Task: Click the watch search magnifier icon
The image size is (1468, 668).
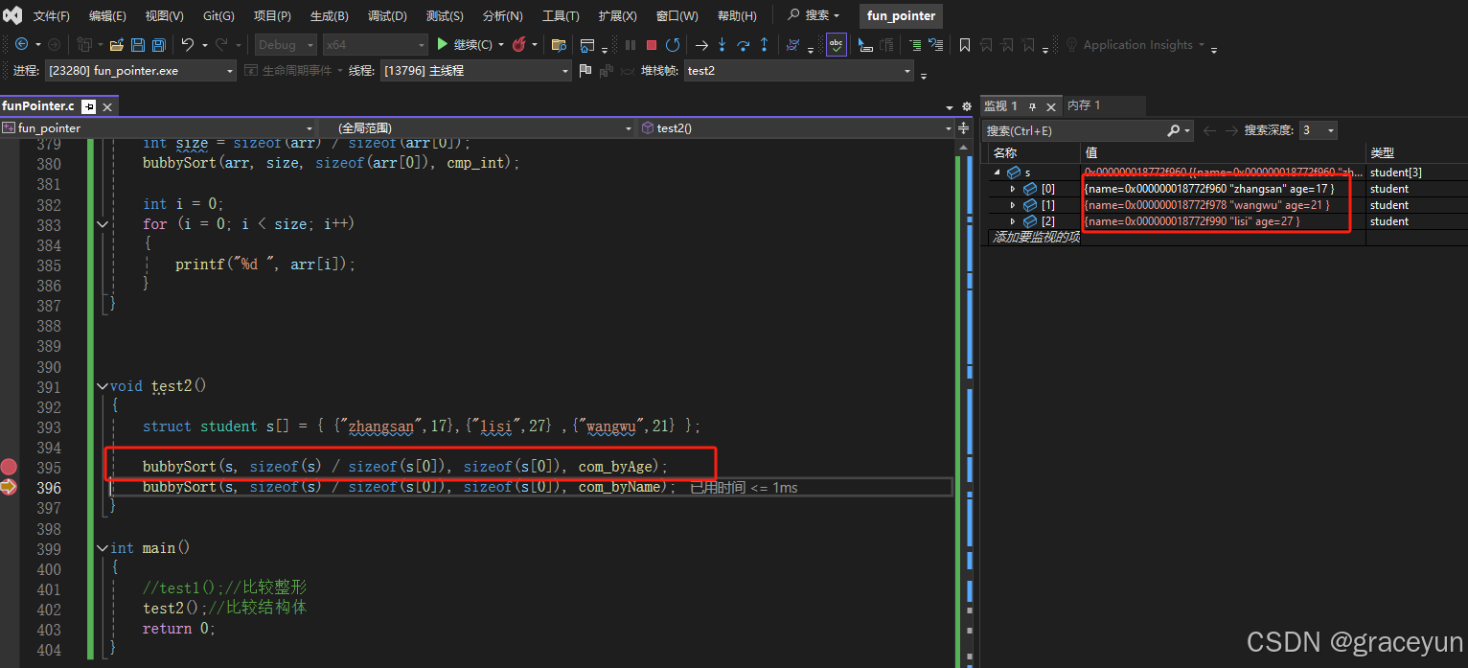Action: point(1174,130)
